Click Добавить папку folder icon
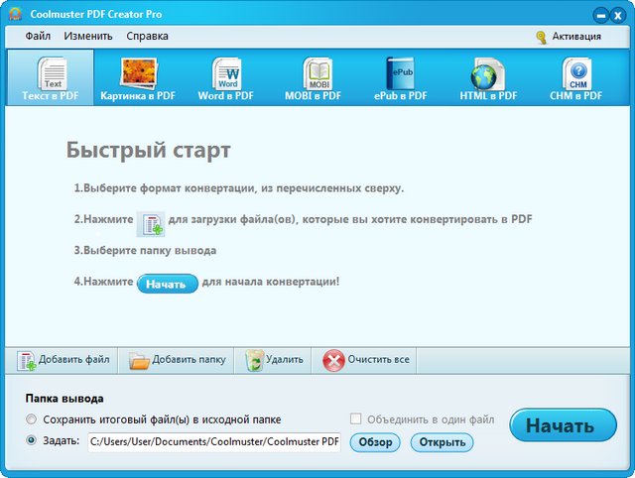 [x=139, y=360]
